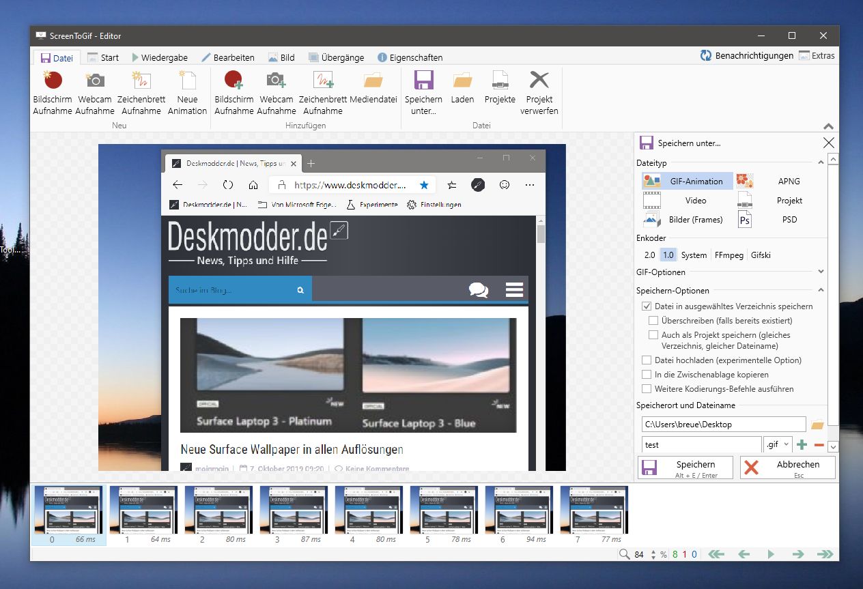
Task: Click the green plus next to filename
Action: click(802, 444)
